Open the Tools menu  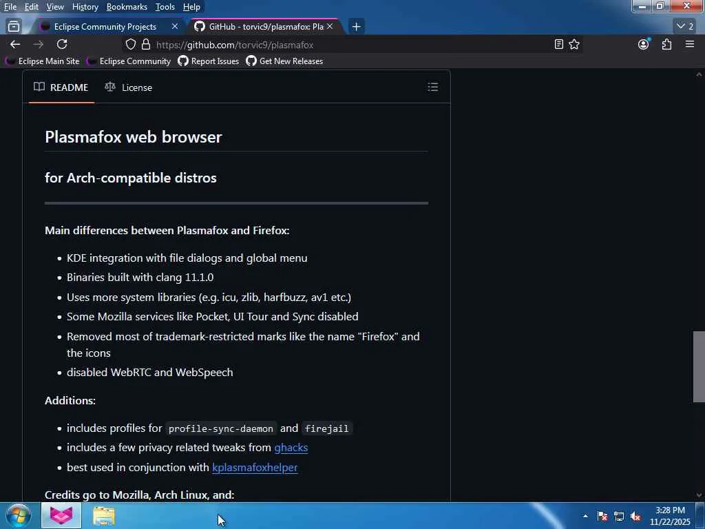pos(165,7)
